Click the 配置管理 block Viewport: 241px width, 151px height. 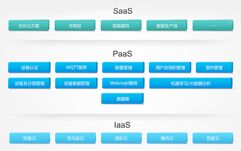124,68
